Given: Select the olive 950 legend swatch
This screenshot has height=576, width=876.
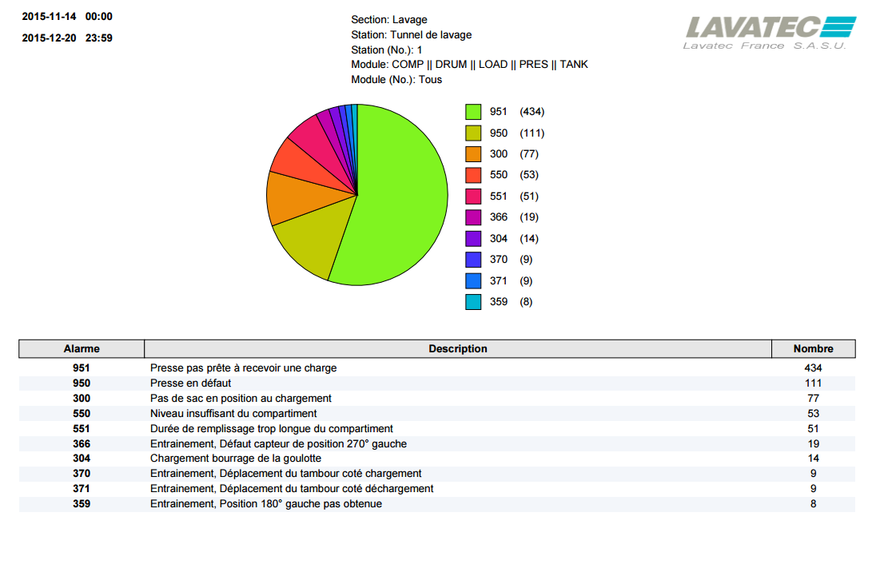Looking at the screenshot, I should (x=473, y=133).
